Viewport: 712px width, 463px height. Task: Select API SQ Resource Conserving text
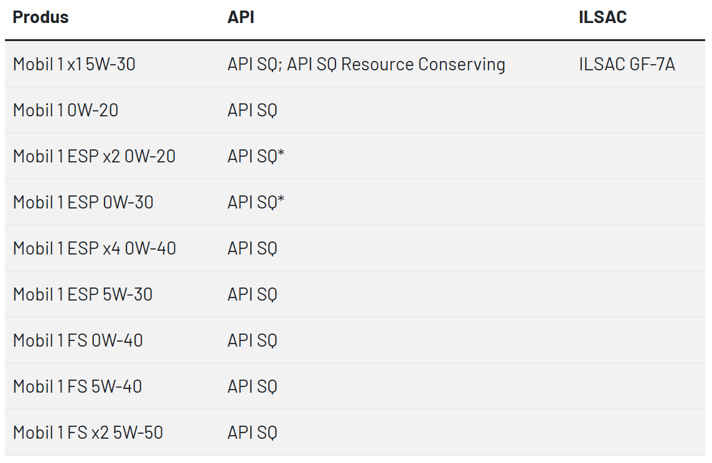(x=396, y=64)
